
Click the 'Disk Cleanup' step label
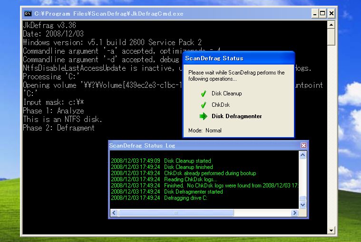tap(227, 93)
